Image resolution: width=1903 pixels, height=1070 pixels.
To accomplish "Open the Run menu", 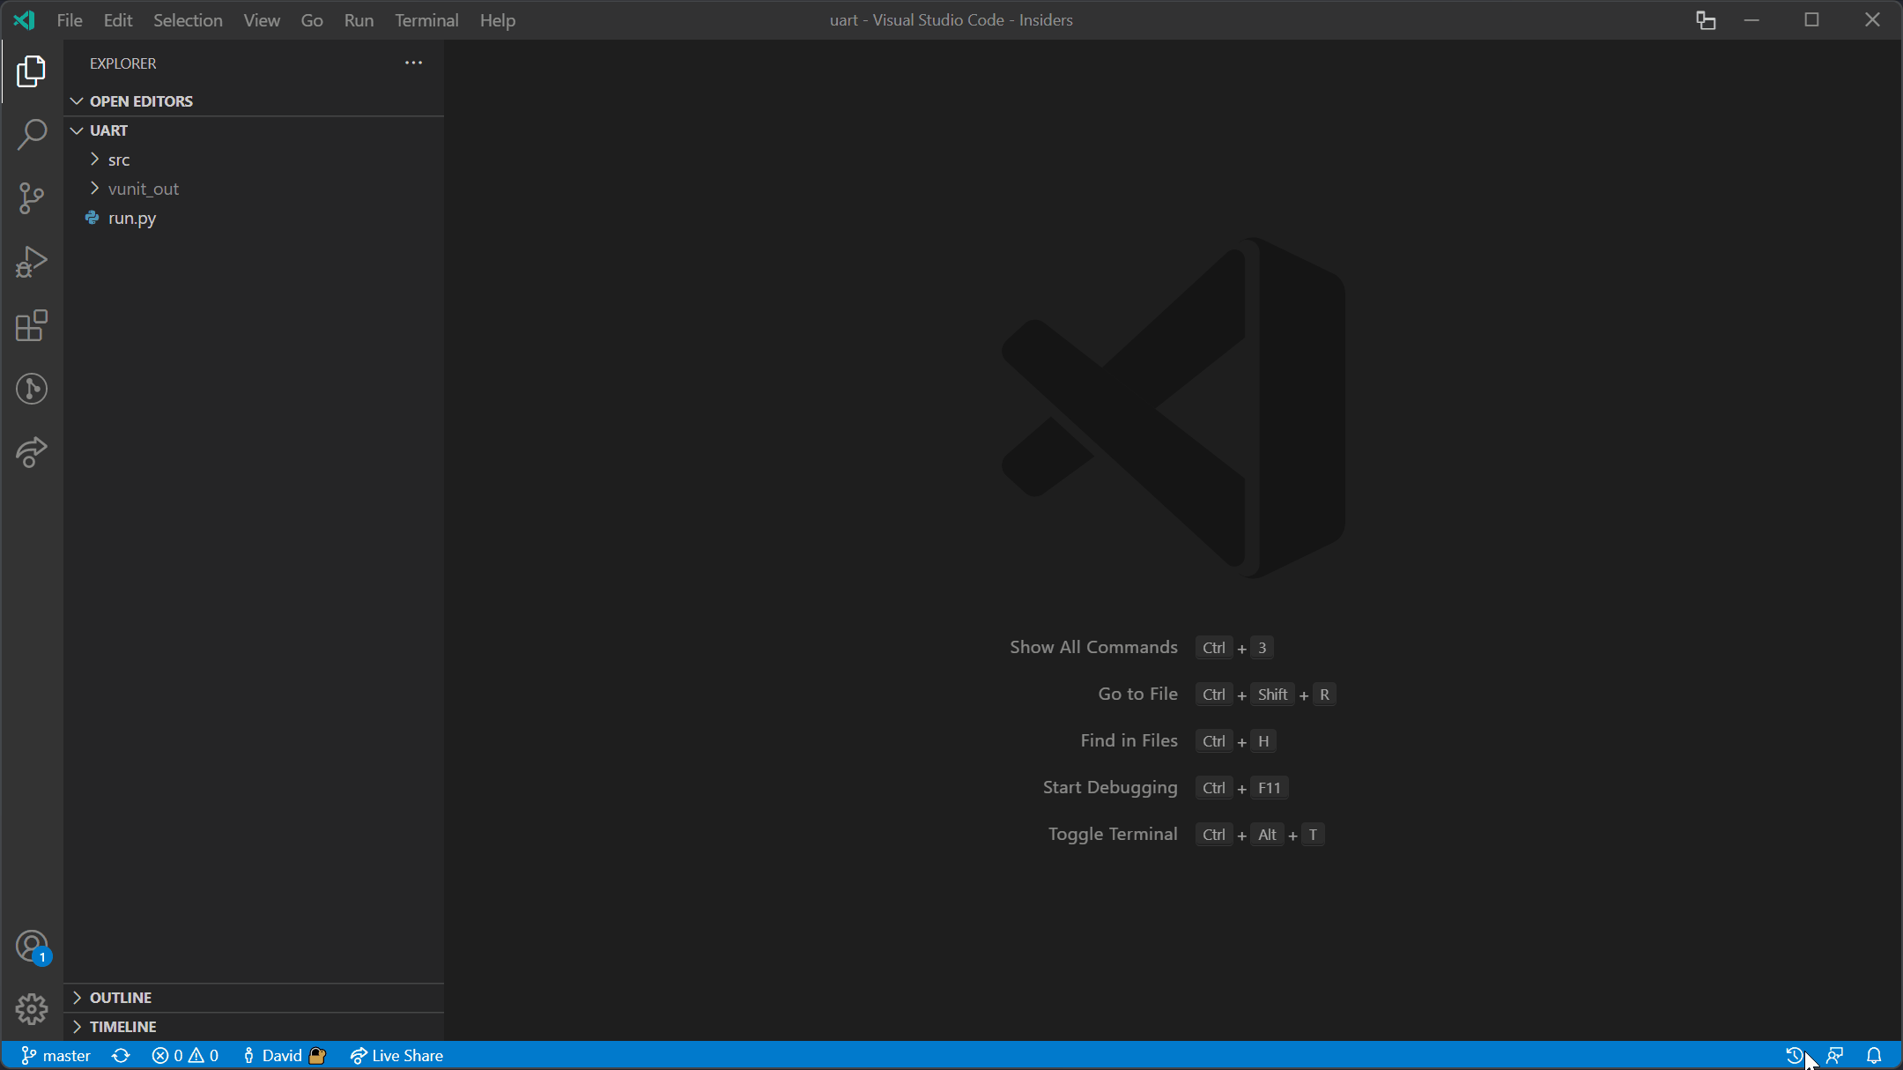I will [x=359, y=20].
